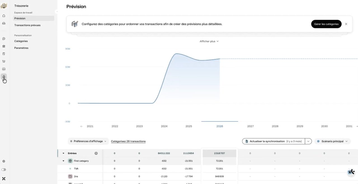Open the settings gear in the sidebar
Screen dimensions: 358x184
click(4, 161)
